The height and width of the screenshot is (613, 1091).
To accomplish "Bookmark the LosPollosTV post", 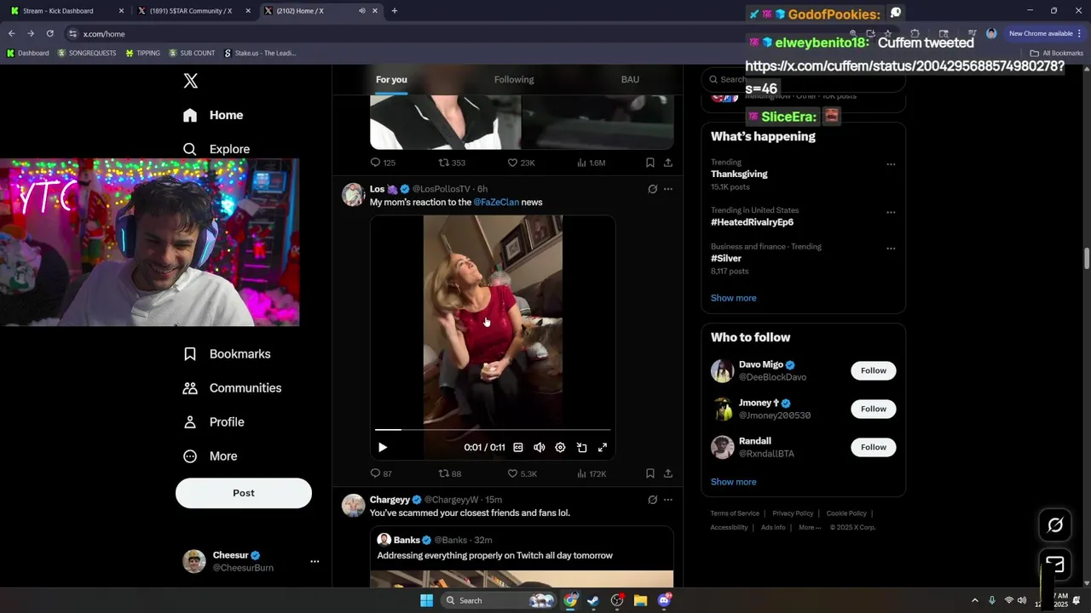I will [649, 473].
